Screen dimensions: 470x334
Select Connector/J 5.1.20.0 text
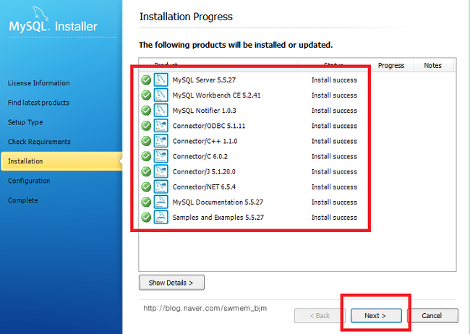click(x=204, y=172)
